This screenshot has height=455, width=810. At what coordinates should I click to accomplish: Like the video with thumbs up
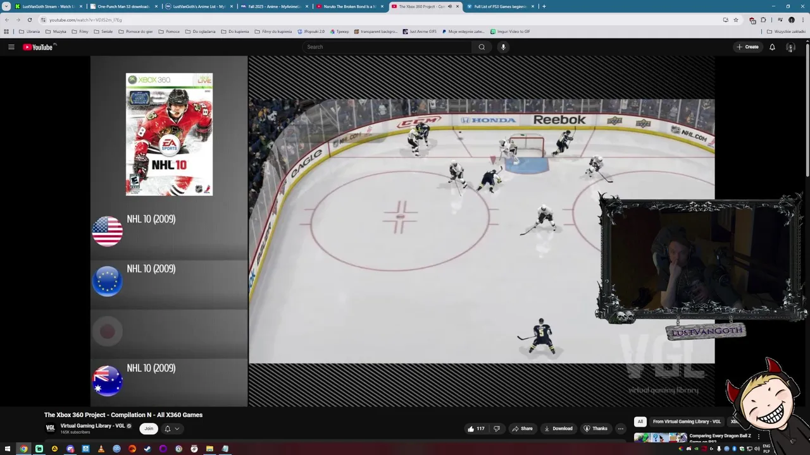[x=476, y=428]
